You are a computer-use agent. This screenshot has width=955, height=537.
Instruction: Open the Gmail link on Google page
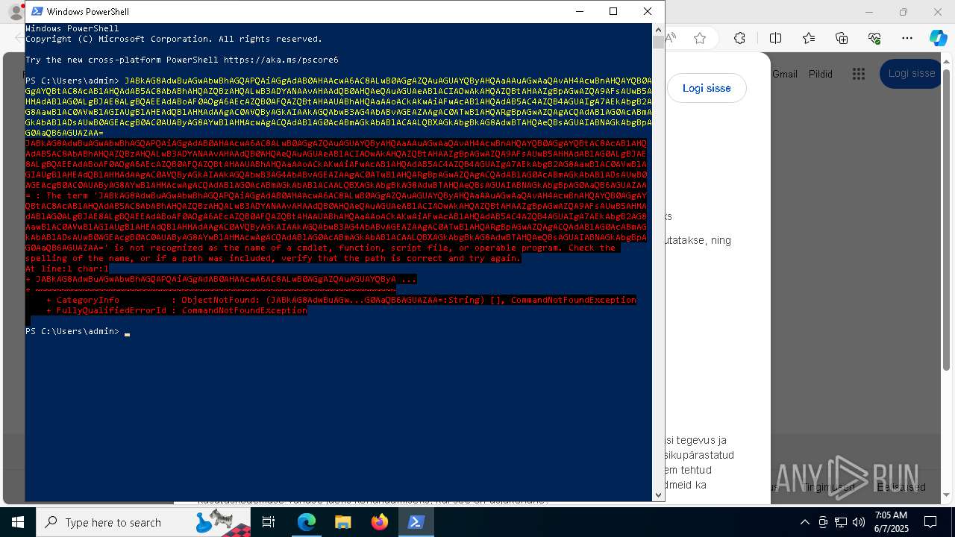point(785,74)
